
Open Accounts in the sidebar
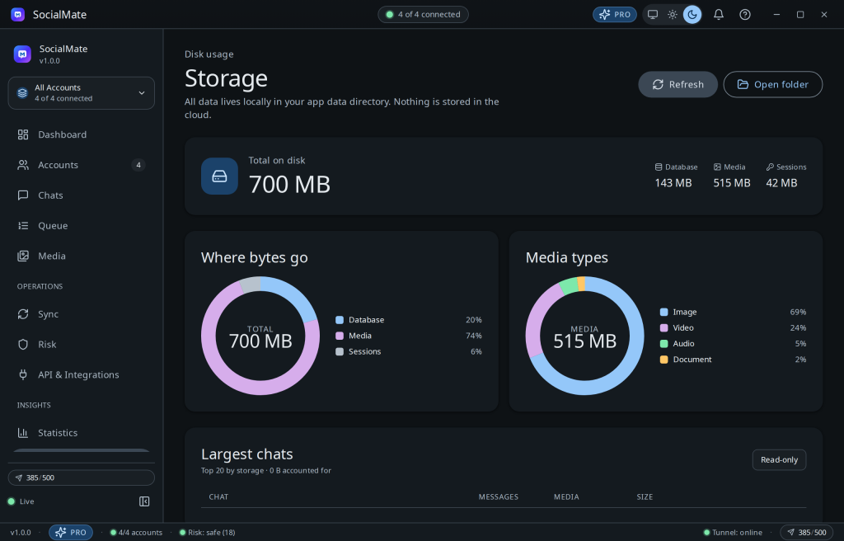82,165
